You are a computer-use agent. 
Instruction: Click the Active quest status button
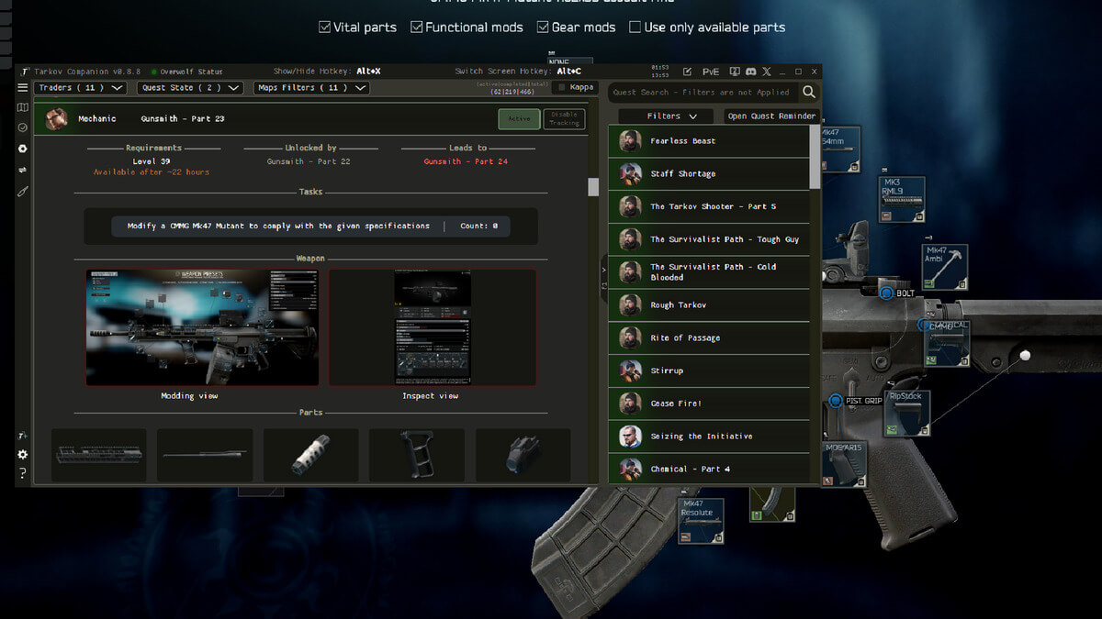pos(519,118)
